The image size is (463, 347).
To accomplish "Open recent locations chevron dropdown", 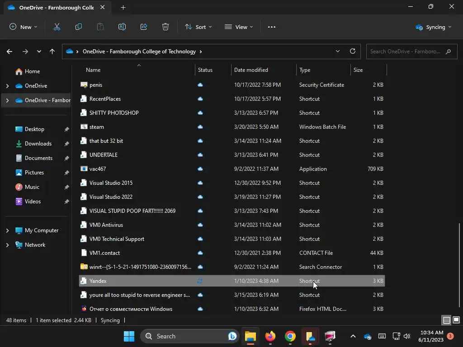I will pyautogui.click(x=39, y=52).
